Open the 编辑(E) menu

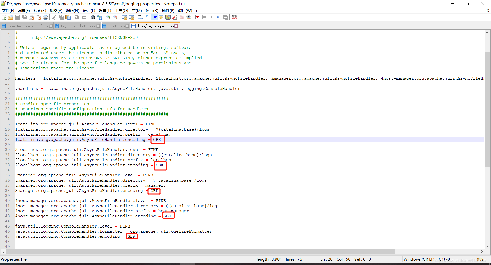[24, 11]
